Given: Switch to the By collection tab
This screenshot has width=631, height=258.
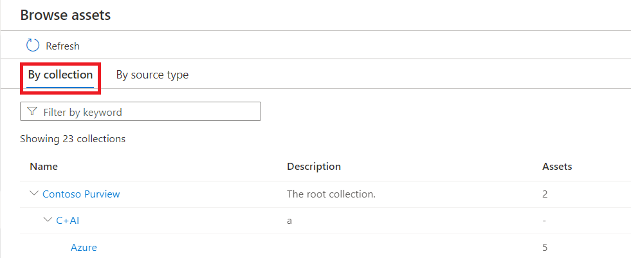Looking at the screenshot, I should tap(60, 75).
